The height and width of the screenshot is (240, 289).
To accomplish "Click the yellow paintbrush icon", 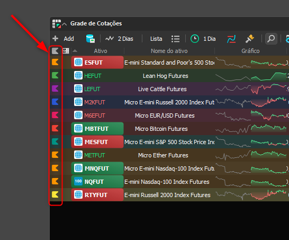I will coord(249,39).
